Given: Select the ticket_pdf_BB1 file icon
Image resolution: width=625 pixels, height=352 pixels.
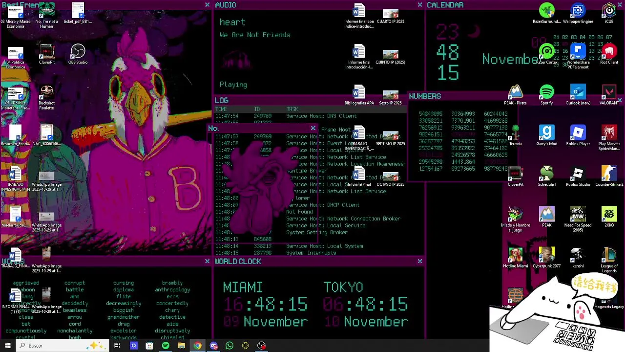Looking at the screenshot, I should point(78,14).
